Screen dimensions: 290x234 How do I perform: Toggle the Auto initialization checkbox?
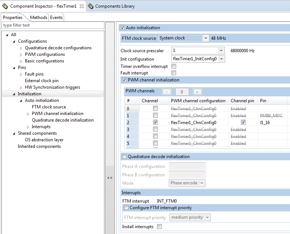tap(122, 28)
